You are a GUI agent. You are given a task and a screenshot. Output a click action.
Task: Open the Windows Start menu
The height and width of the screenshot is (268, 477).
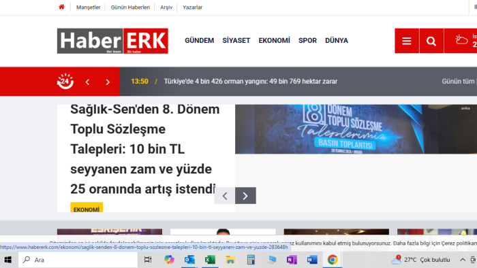tap(8, 260)
